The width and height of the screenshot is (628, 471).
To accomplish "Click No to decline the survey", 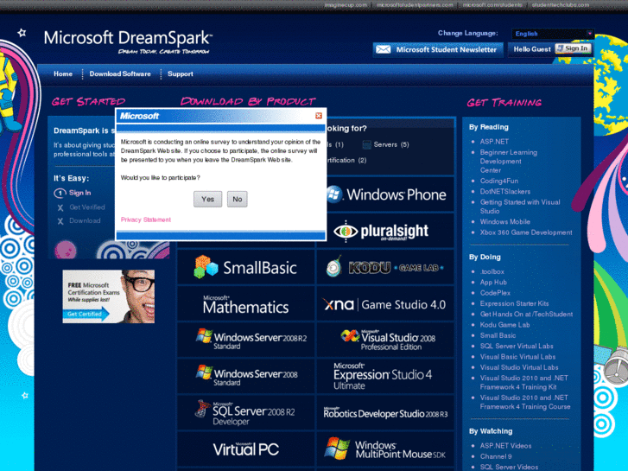I will tap(237, 199).
